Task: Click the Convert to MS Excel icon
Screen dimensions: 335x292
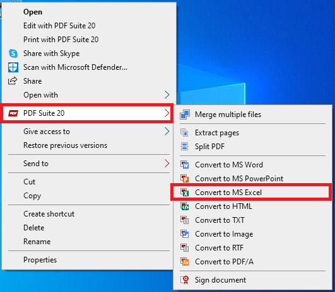Action: click(x=185, y=193)
